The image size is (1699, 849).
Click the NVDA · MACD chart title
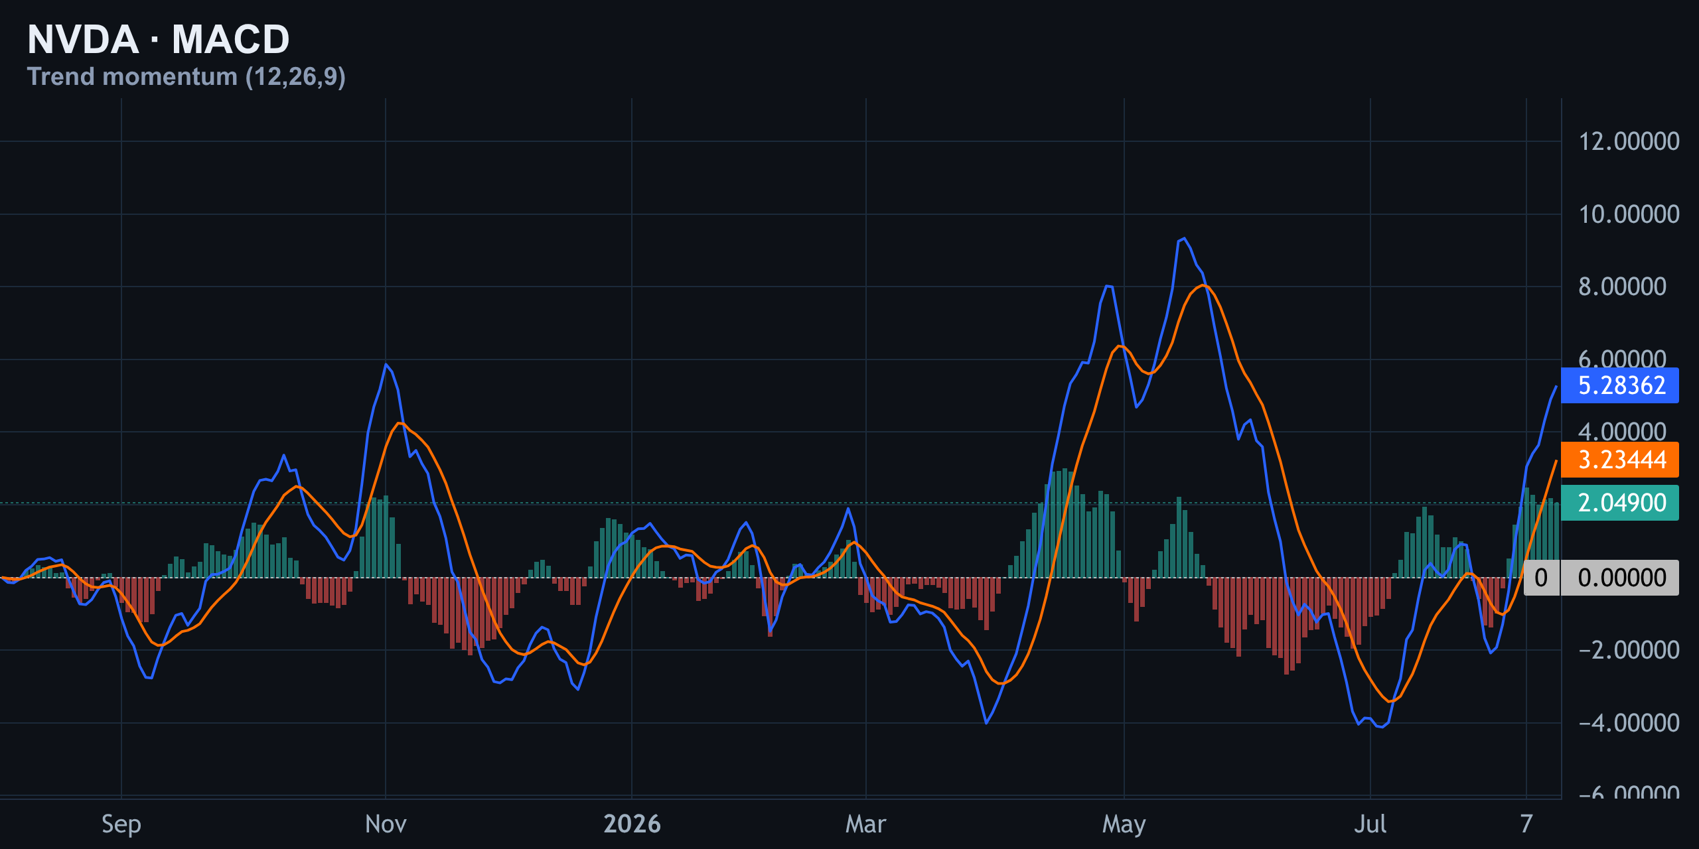pyautogui.click(x=159, y=39)
